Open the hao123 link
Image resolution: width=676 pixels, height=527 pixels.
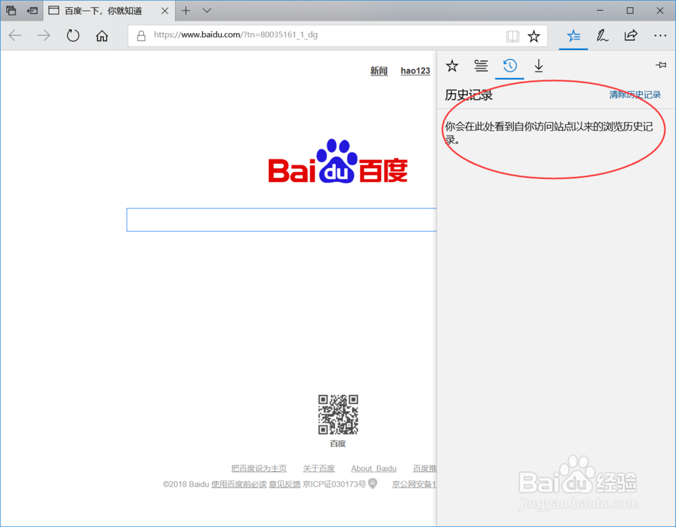[x=415, y=70]
